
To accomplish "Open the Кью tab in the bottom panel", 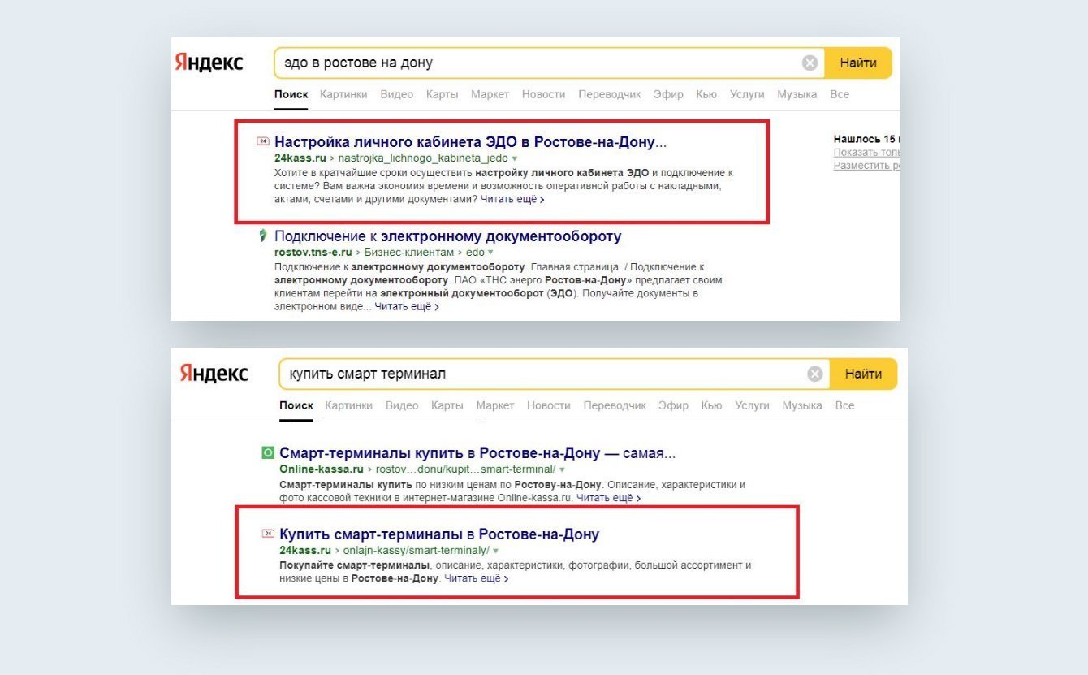I will (x=711, y=405).
